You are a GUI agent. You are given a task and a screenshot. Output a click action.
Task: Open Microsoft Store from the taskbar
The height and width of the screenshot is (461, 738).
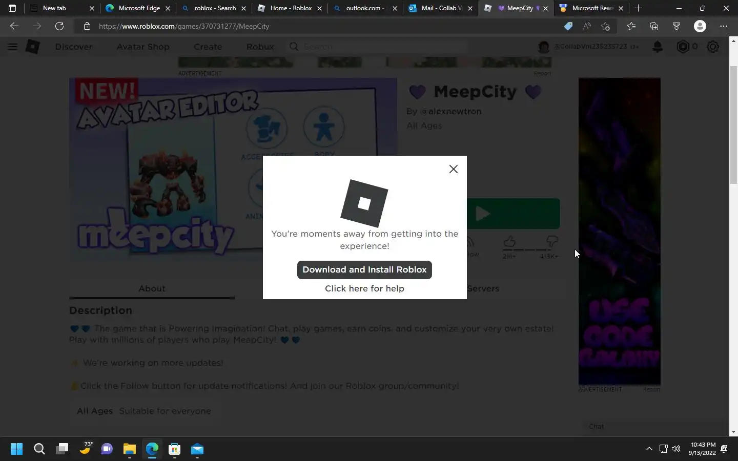(x=174, y=449)
